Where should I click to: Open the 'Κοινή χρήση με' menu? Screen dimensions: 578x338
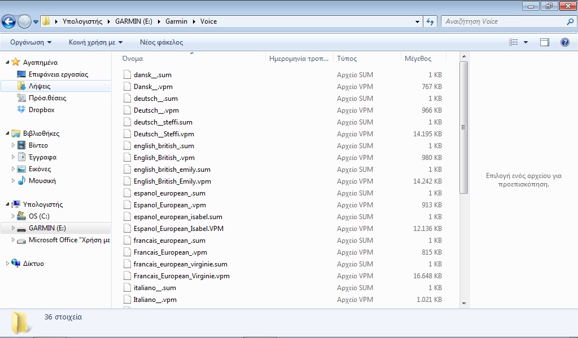click(95, 42)
